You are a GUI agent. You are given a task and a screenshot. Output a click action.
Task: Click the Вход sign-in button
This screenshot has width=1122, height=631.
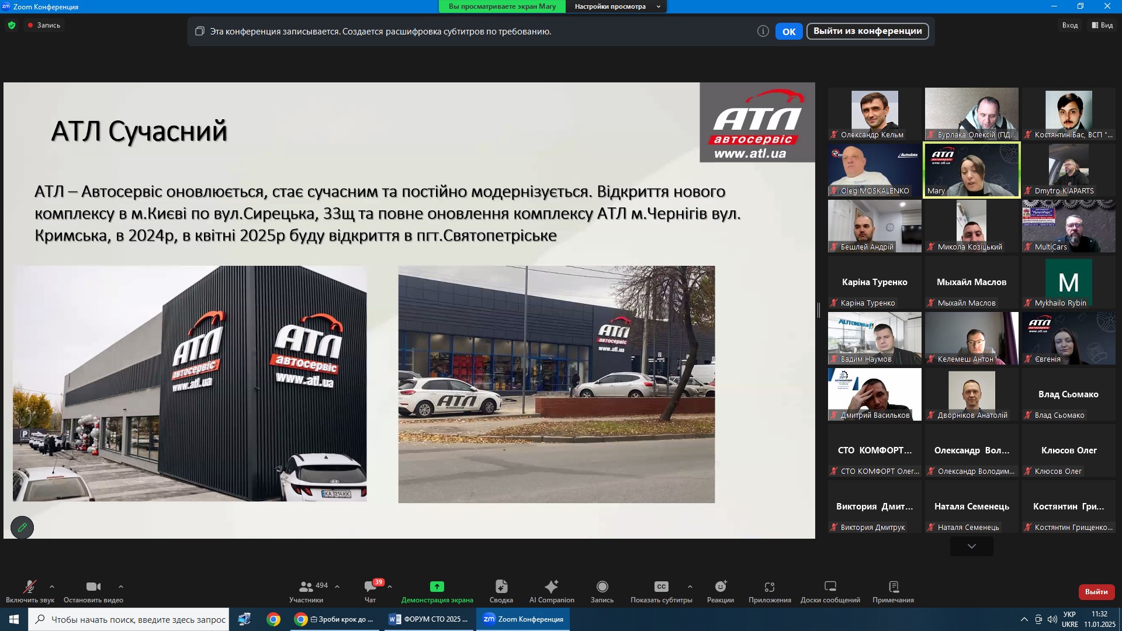click(1069, 25)
